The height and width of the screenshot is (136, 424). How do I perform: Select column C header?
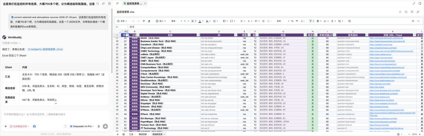[x=170, y=31]
